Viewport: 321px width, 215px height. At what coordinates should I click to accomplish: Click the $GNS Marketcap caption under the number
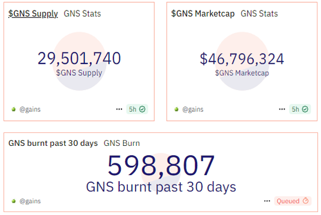point(242,73)
